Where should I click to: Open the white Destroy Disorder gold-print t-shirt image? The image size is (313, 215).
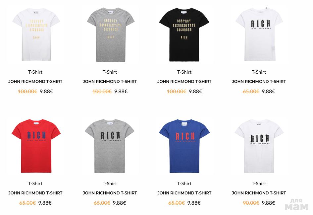click(36, 34)
